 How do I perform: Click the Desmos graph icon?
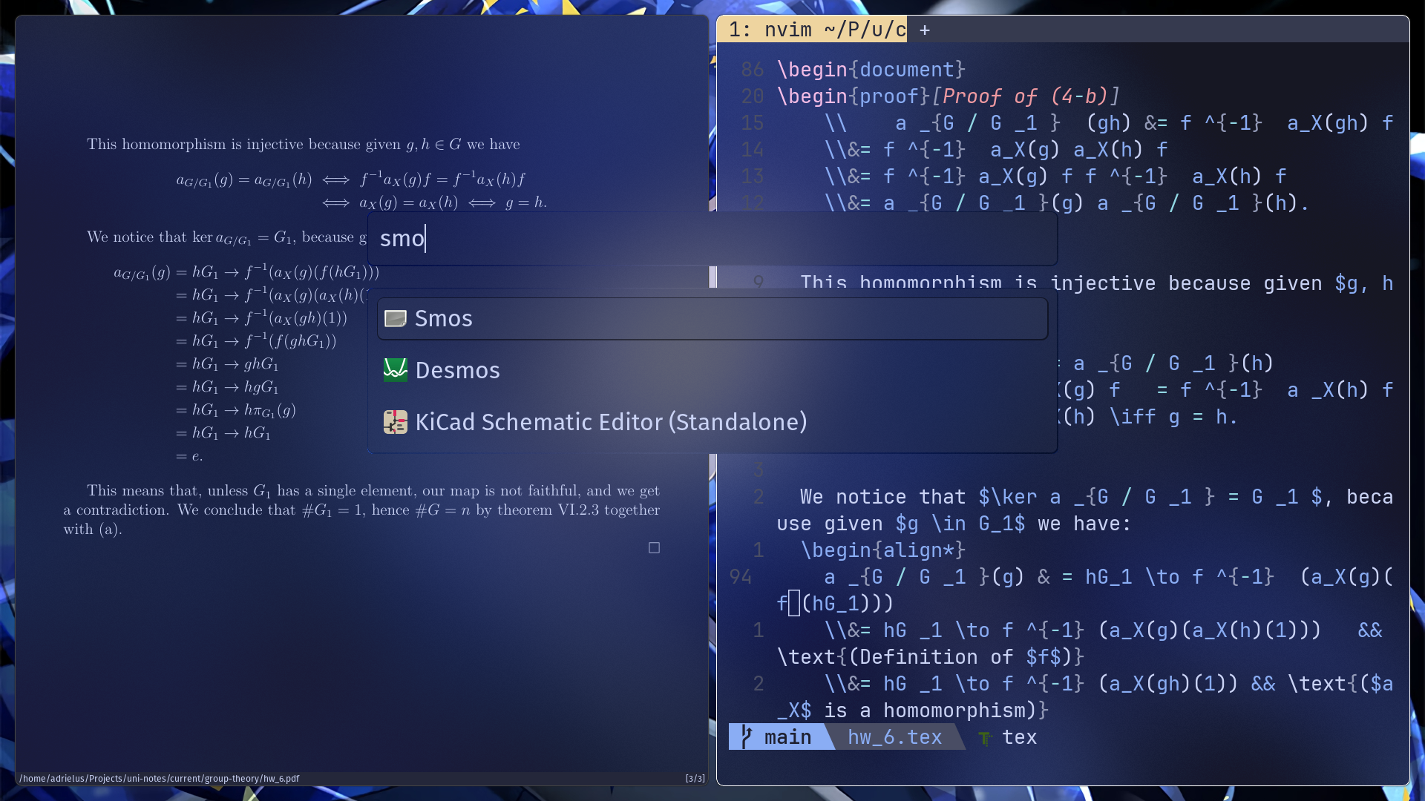[396, 370]
